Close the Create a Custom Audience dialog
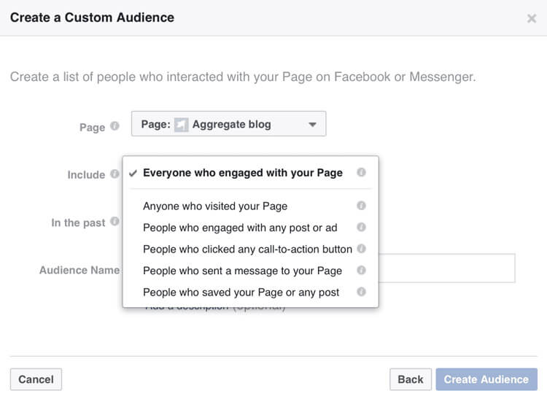This screenshot has height=399, width=547. point(531,18)
